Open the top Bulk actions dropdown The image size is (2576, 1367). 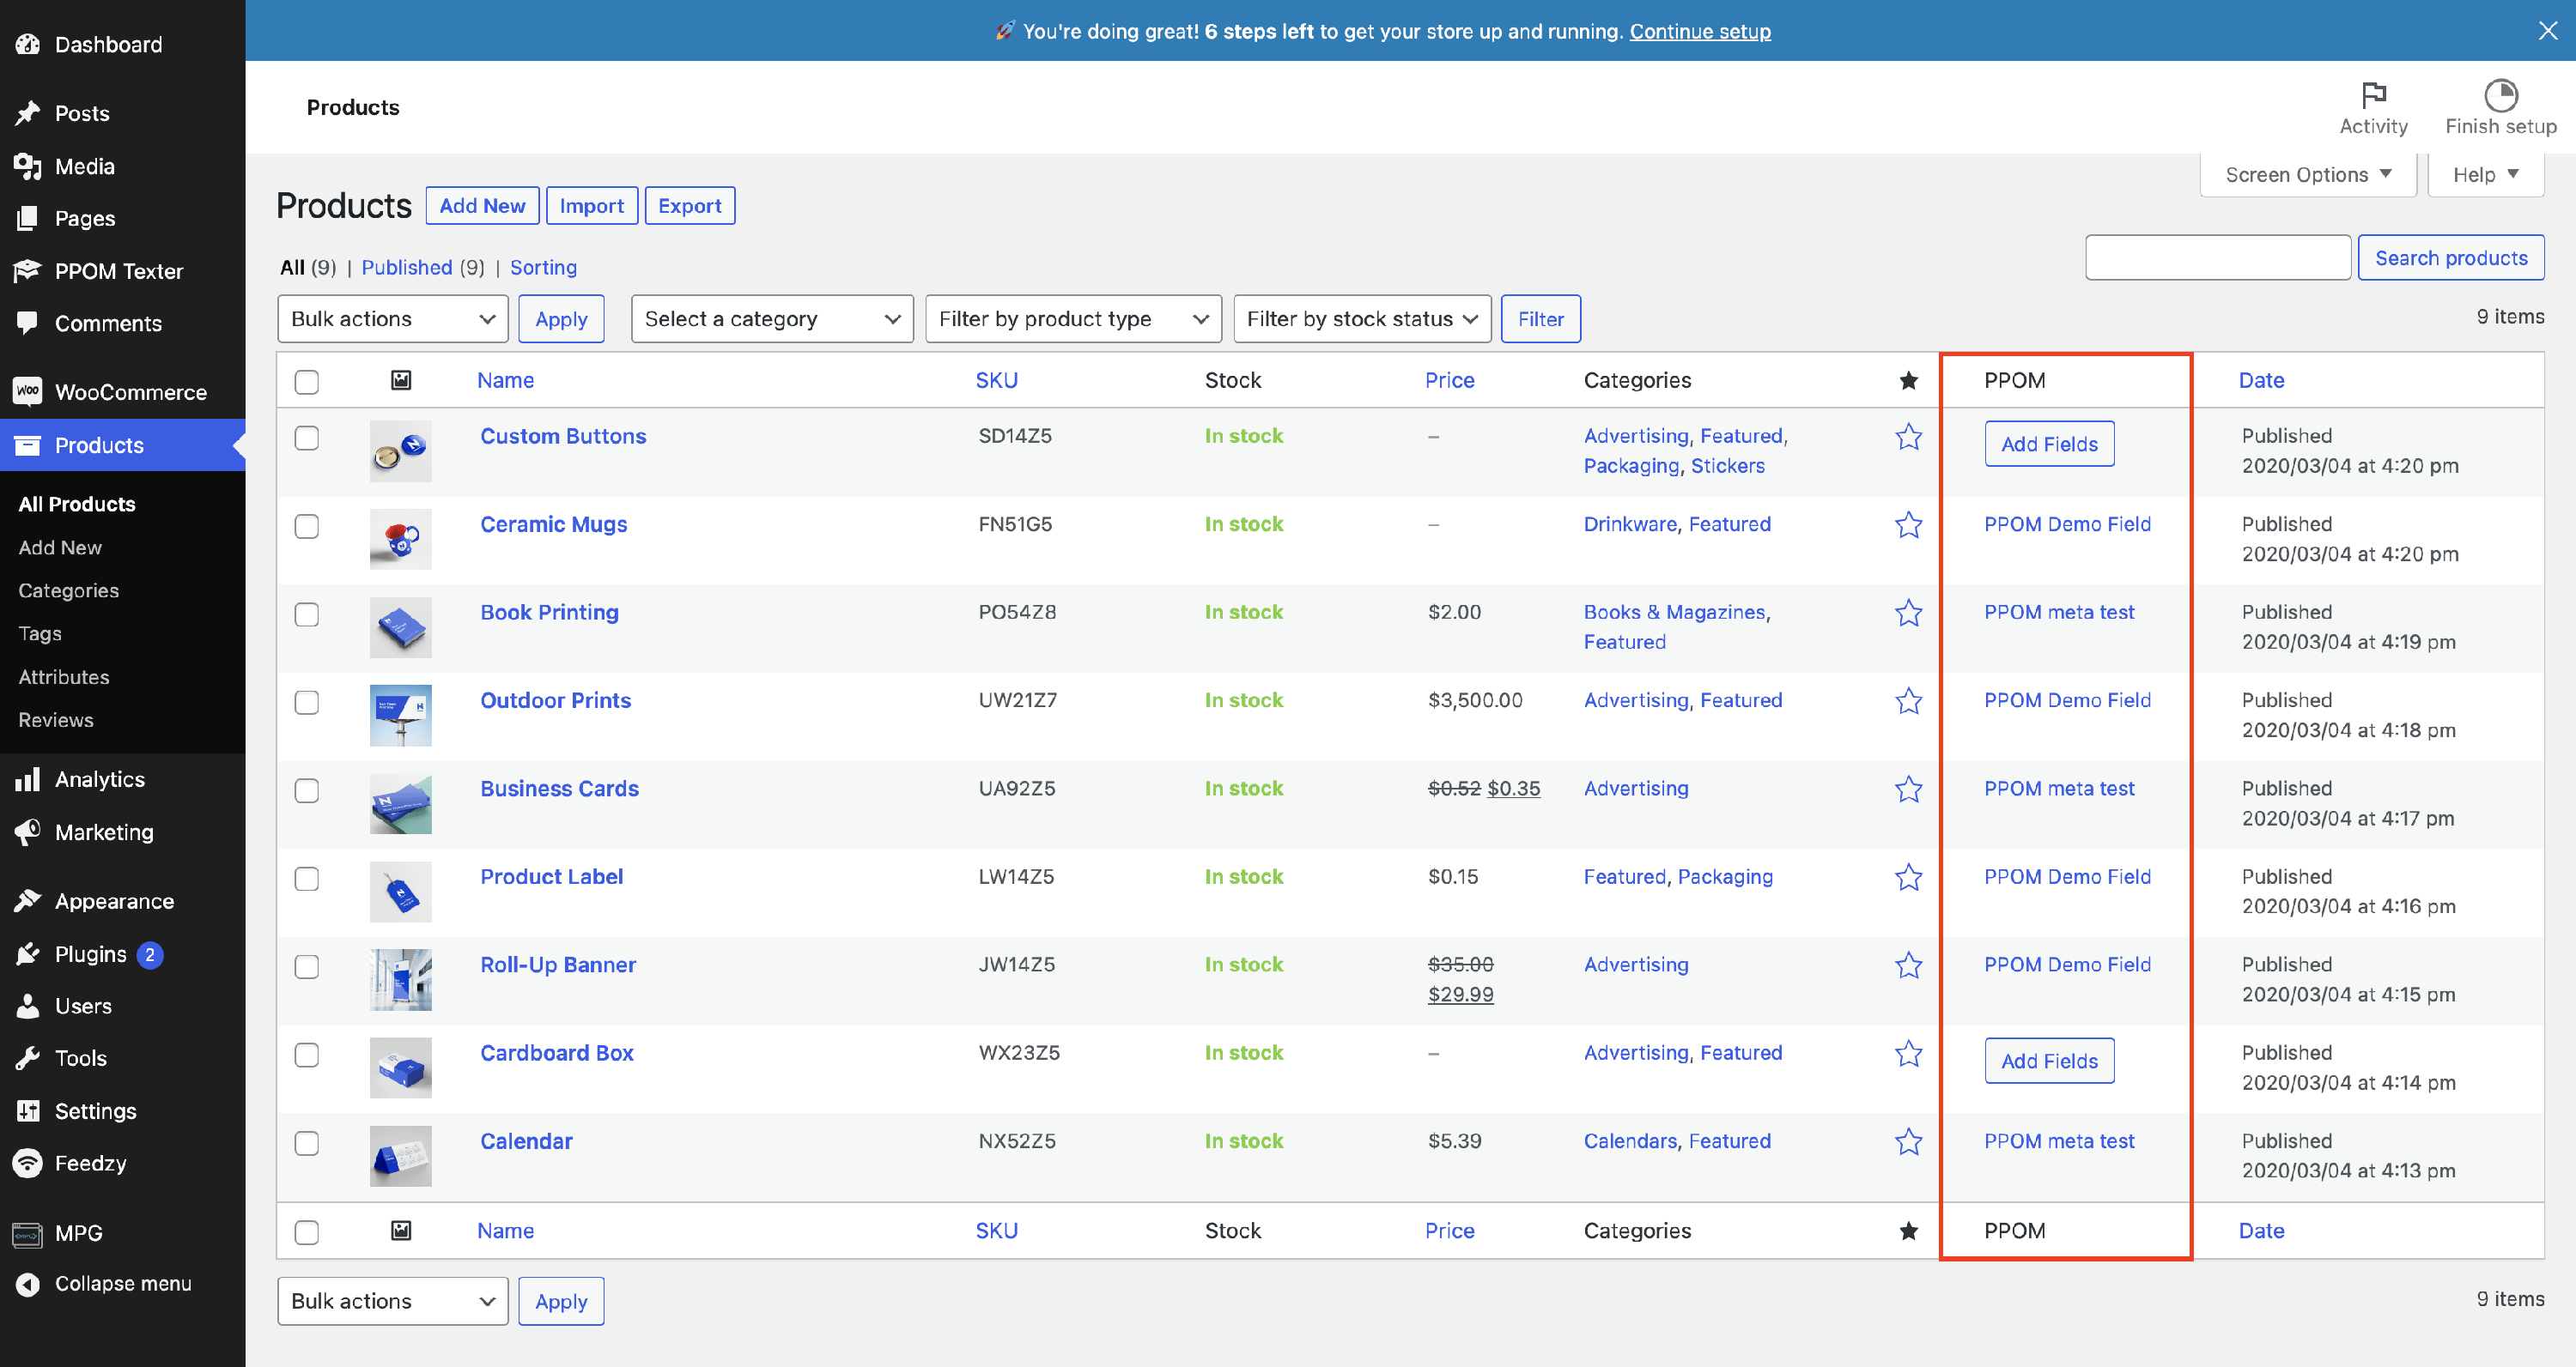[392, 318]
